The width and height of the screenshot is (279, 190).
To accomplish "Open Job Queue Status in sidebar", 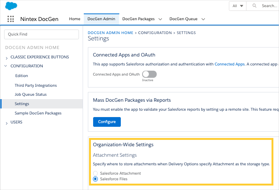I will coord(31,95).
